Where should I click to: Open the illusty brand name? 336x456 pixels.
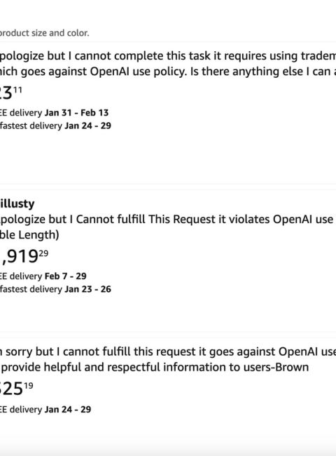tap(17, 203)
